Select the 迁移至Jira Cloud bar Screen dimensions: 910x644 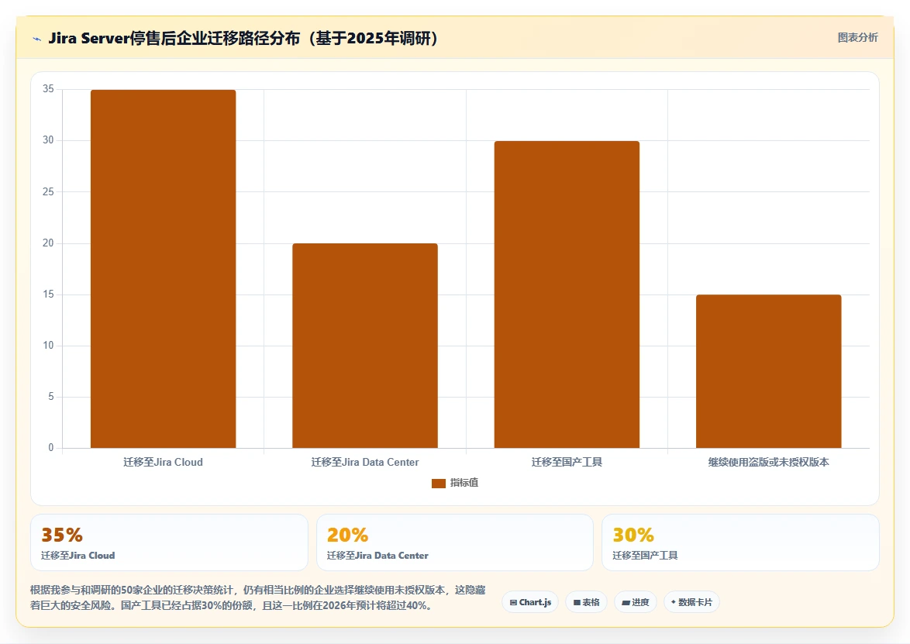point(163,269)
